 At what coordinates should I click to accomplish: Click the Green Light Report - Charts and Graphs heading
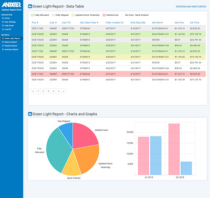(65, 114)
